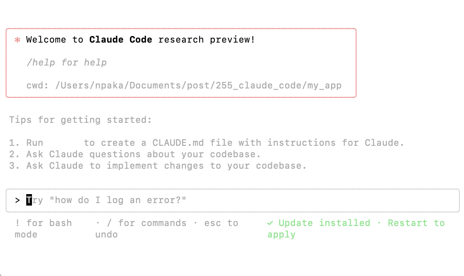Click the 'Update installed' notification
Image resolution: width=464 pixels, height=276 pixels.
click(324, 223)
